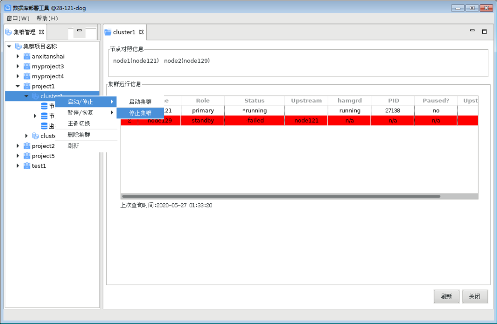Click the Status column header

point(254,100)
